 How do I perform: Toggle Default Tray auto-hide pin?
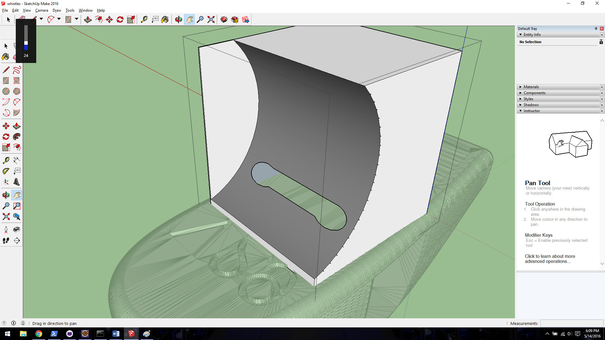coord(596,29)
